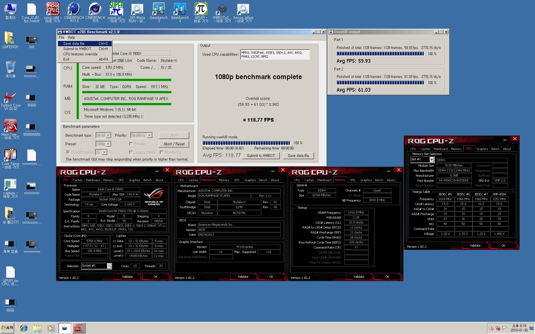
Task: Click the Used CPU capabilities text box
Action: [x=275, y=55]
